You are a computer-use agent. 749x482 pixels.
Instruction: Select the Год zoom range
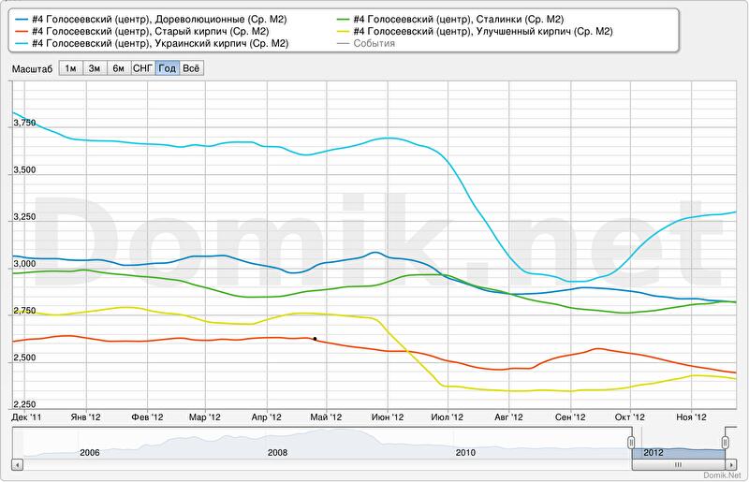pos(168,68)
